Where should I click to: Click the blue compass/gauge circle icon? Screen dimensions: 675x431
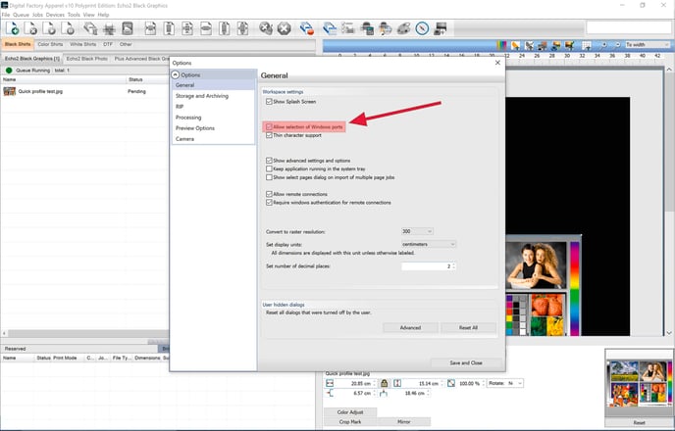click(x=422, y=28)
